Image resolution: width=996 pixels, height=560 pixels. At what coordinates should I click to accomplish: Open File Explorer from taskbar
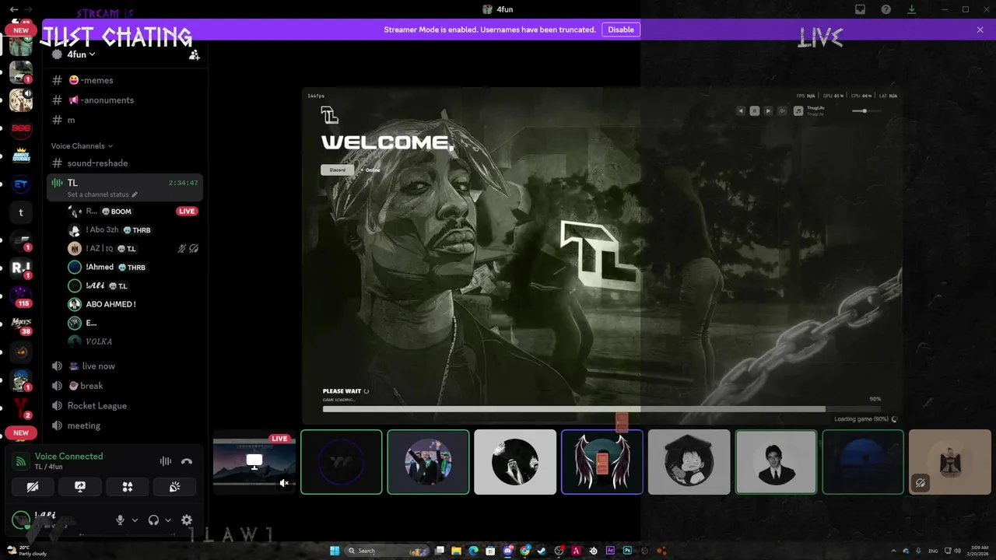click(457, 551)
